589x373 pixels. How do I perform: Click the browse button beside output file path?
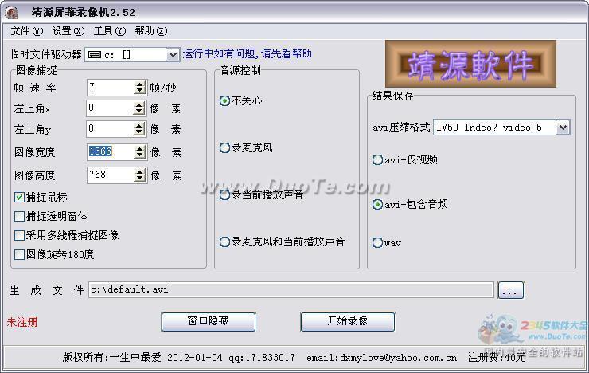point(510,291)
